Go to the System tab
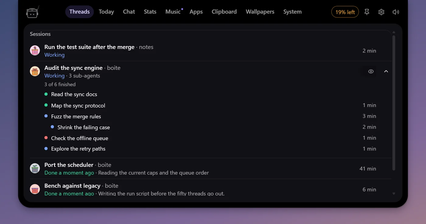 coord(292,12)
